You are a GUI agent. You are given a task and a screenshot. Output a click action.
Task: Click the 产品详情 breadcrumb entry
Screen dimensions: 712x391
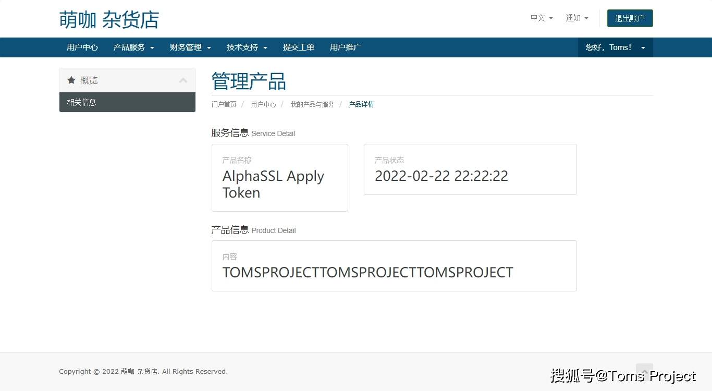[x=361, y=104]
